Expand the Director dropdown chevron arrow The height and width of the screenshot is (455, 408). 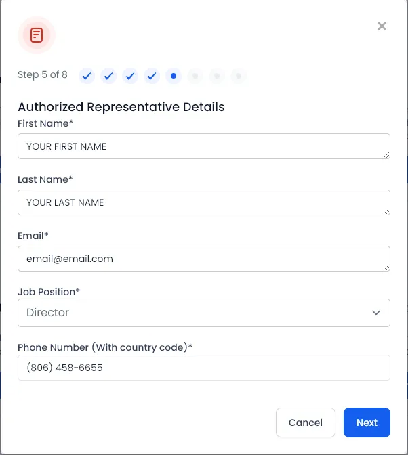376,313
